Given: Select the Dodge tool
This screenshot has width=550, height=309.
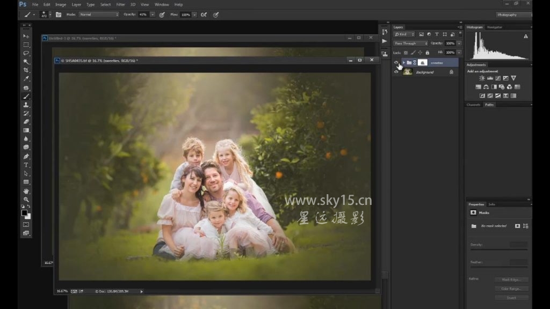Looking at the screenshot, I should (x=26, y=147).
